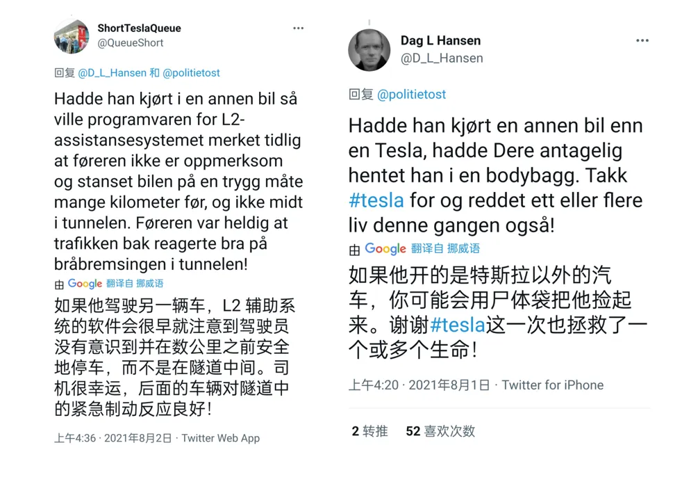Click translation icon beside right Google logo

[354, 250]
